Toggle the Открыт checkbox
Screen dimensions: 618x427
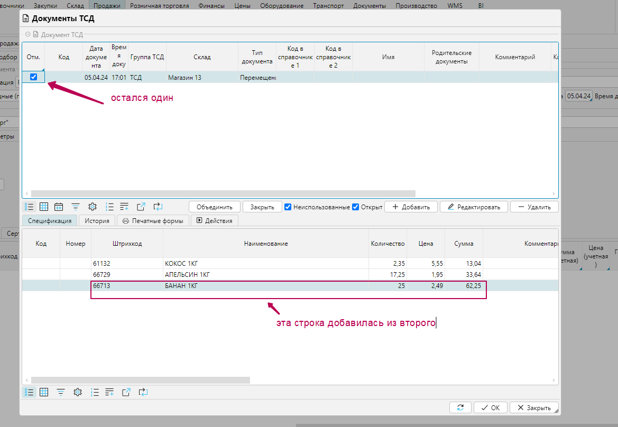tap(356, 207)
